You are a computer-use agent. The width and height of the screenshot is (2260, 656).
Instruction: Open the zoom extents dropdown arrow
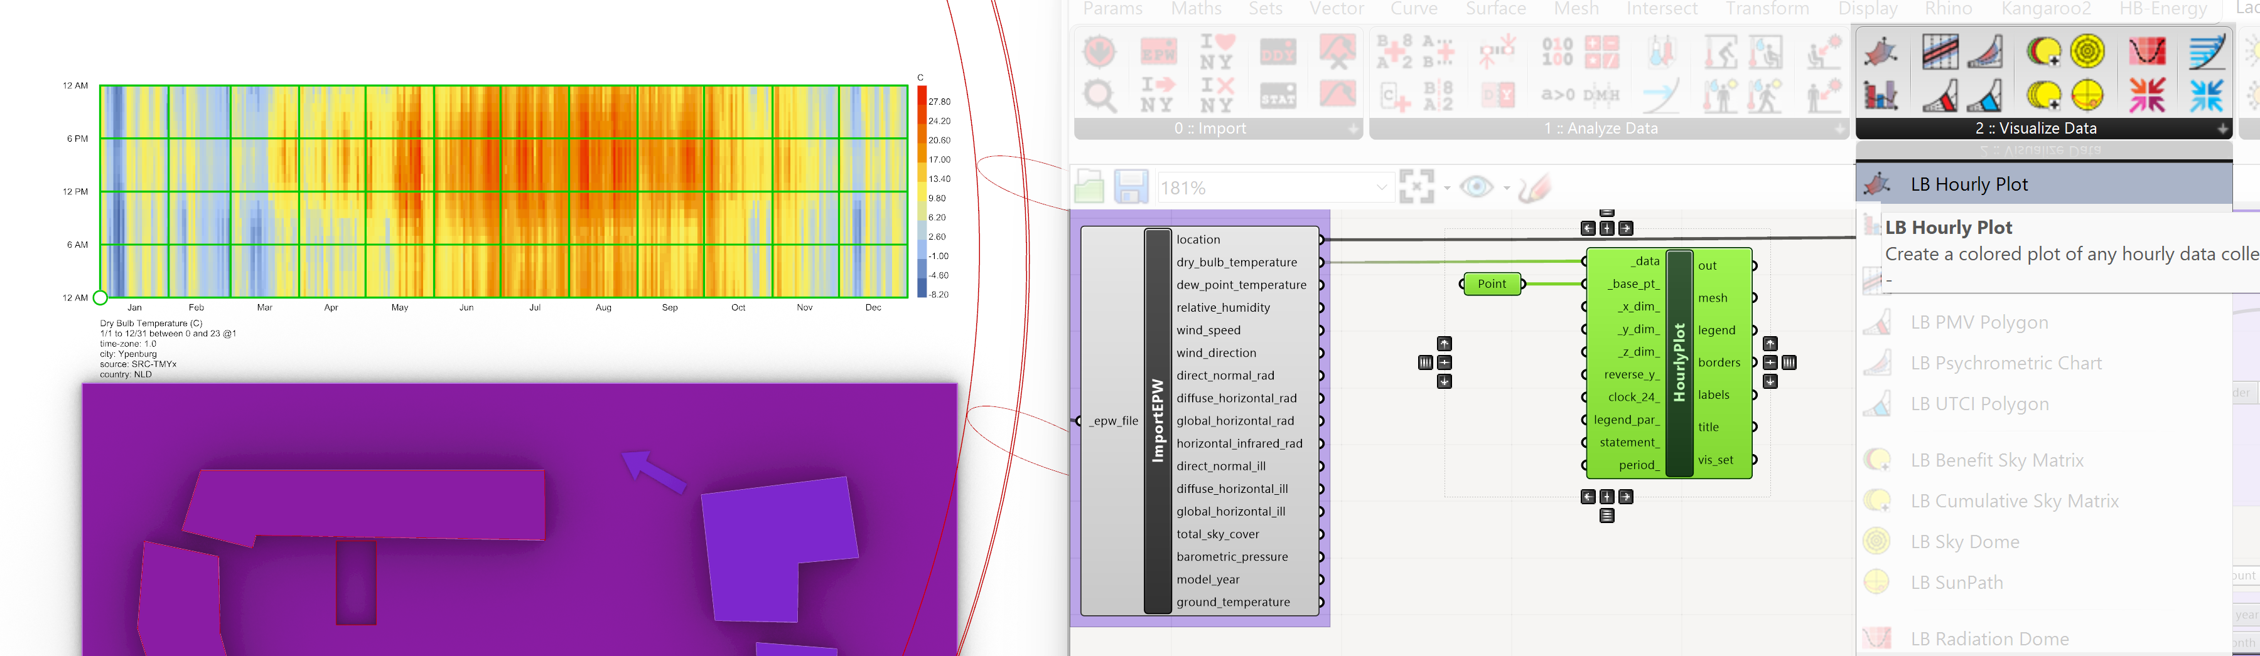pos(1447,188)
